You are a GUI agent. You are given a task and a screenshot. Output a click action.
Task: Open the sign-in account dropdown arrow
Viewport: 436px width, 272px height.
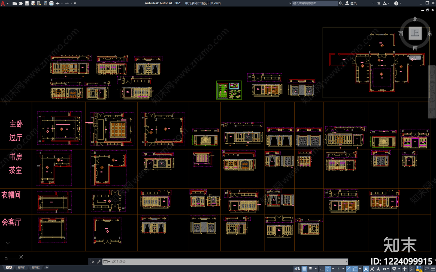pos(373,3)
